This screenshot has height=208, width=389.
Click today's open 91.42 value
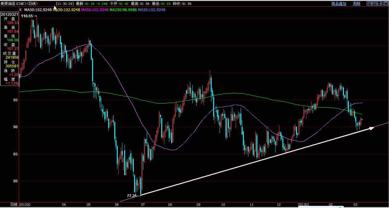(x=124, y=4)
